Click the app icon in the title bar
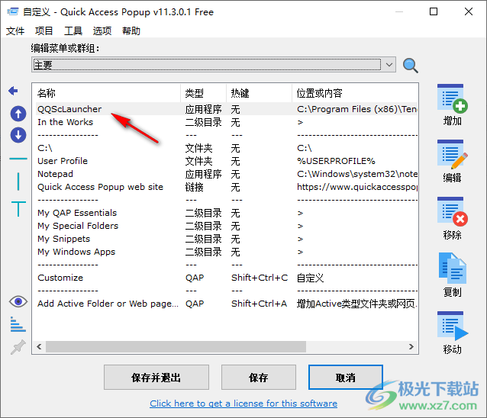 [13, 11]
